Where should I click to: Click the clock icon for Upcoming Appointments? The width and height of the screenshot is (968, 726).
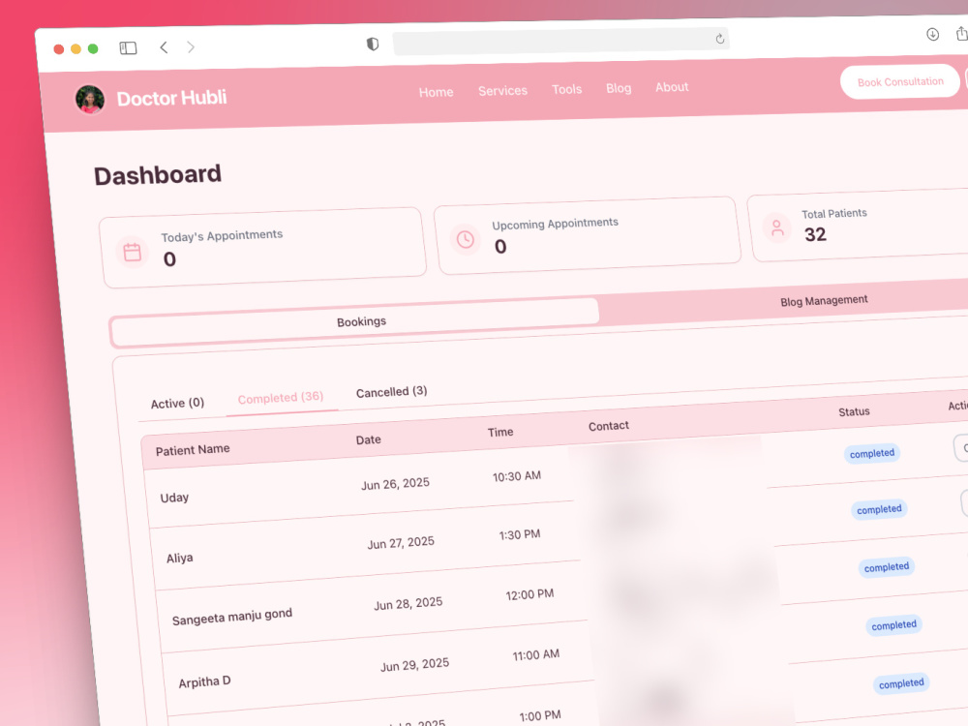click(x=465, y=239)
